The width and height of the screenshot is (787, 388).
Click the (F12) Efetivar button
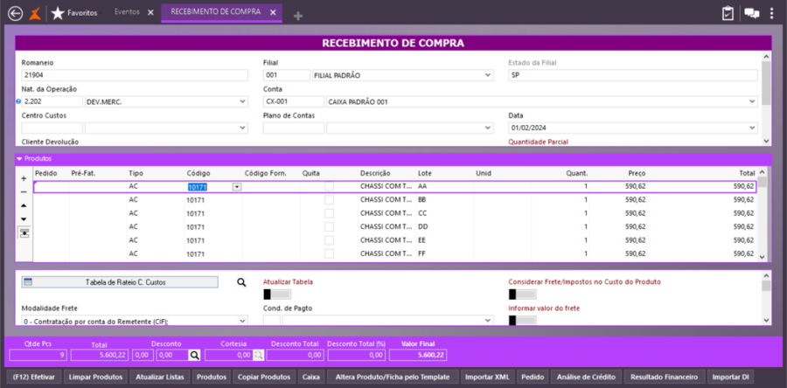point(34,377)
